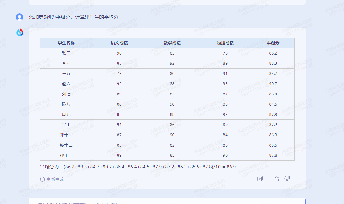Viewport: 344px width, 204px height.
Task: Click the 数学成绩 column header
Action: click(x=172, y=43)
